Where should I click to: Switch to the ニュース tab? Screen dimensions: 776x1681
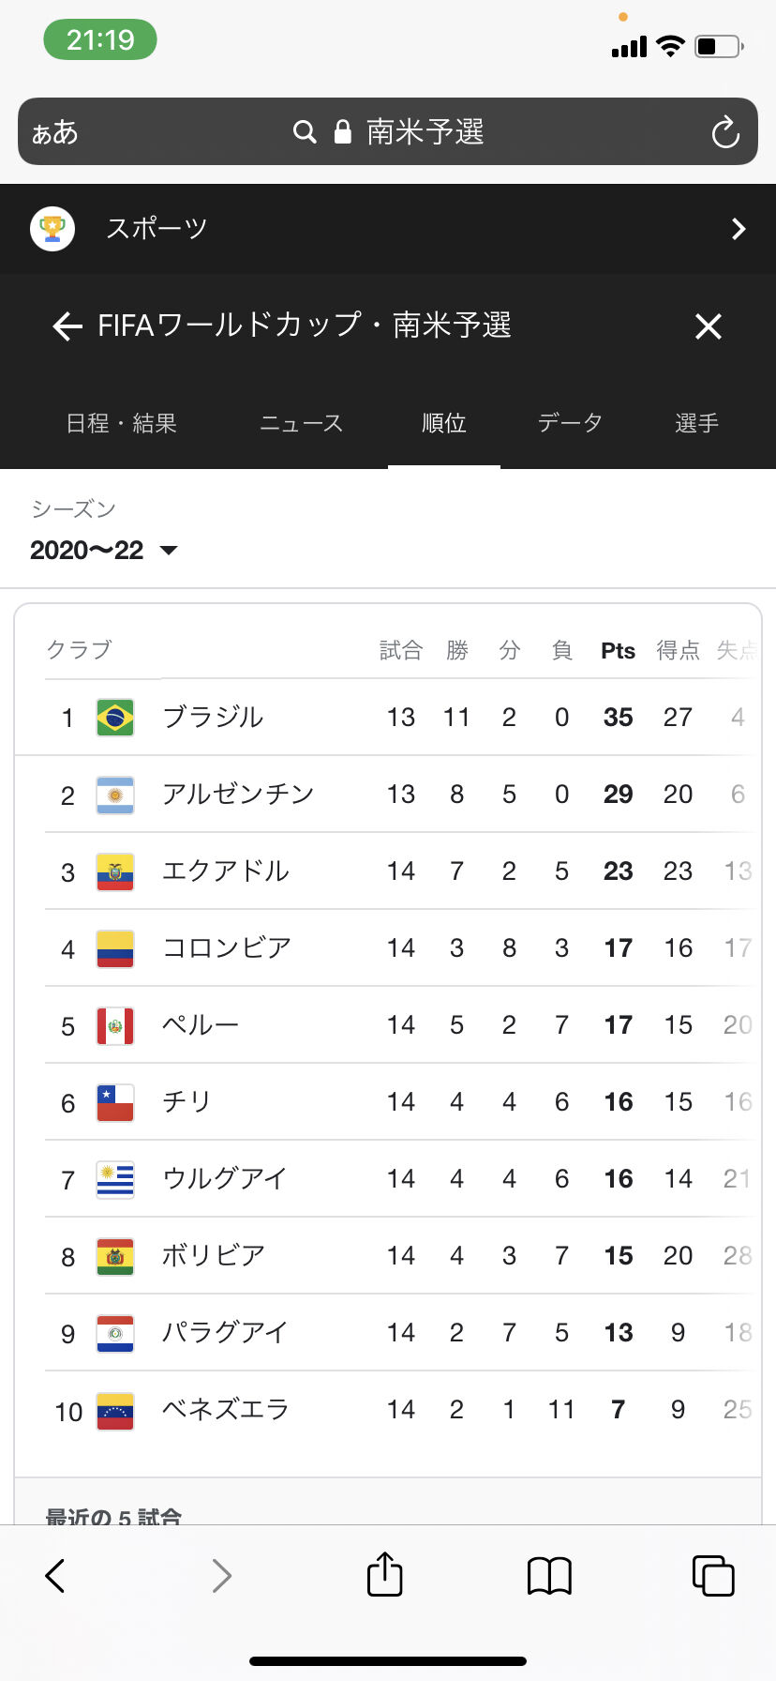[x=301, y=423]
